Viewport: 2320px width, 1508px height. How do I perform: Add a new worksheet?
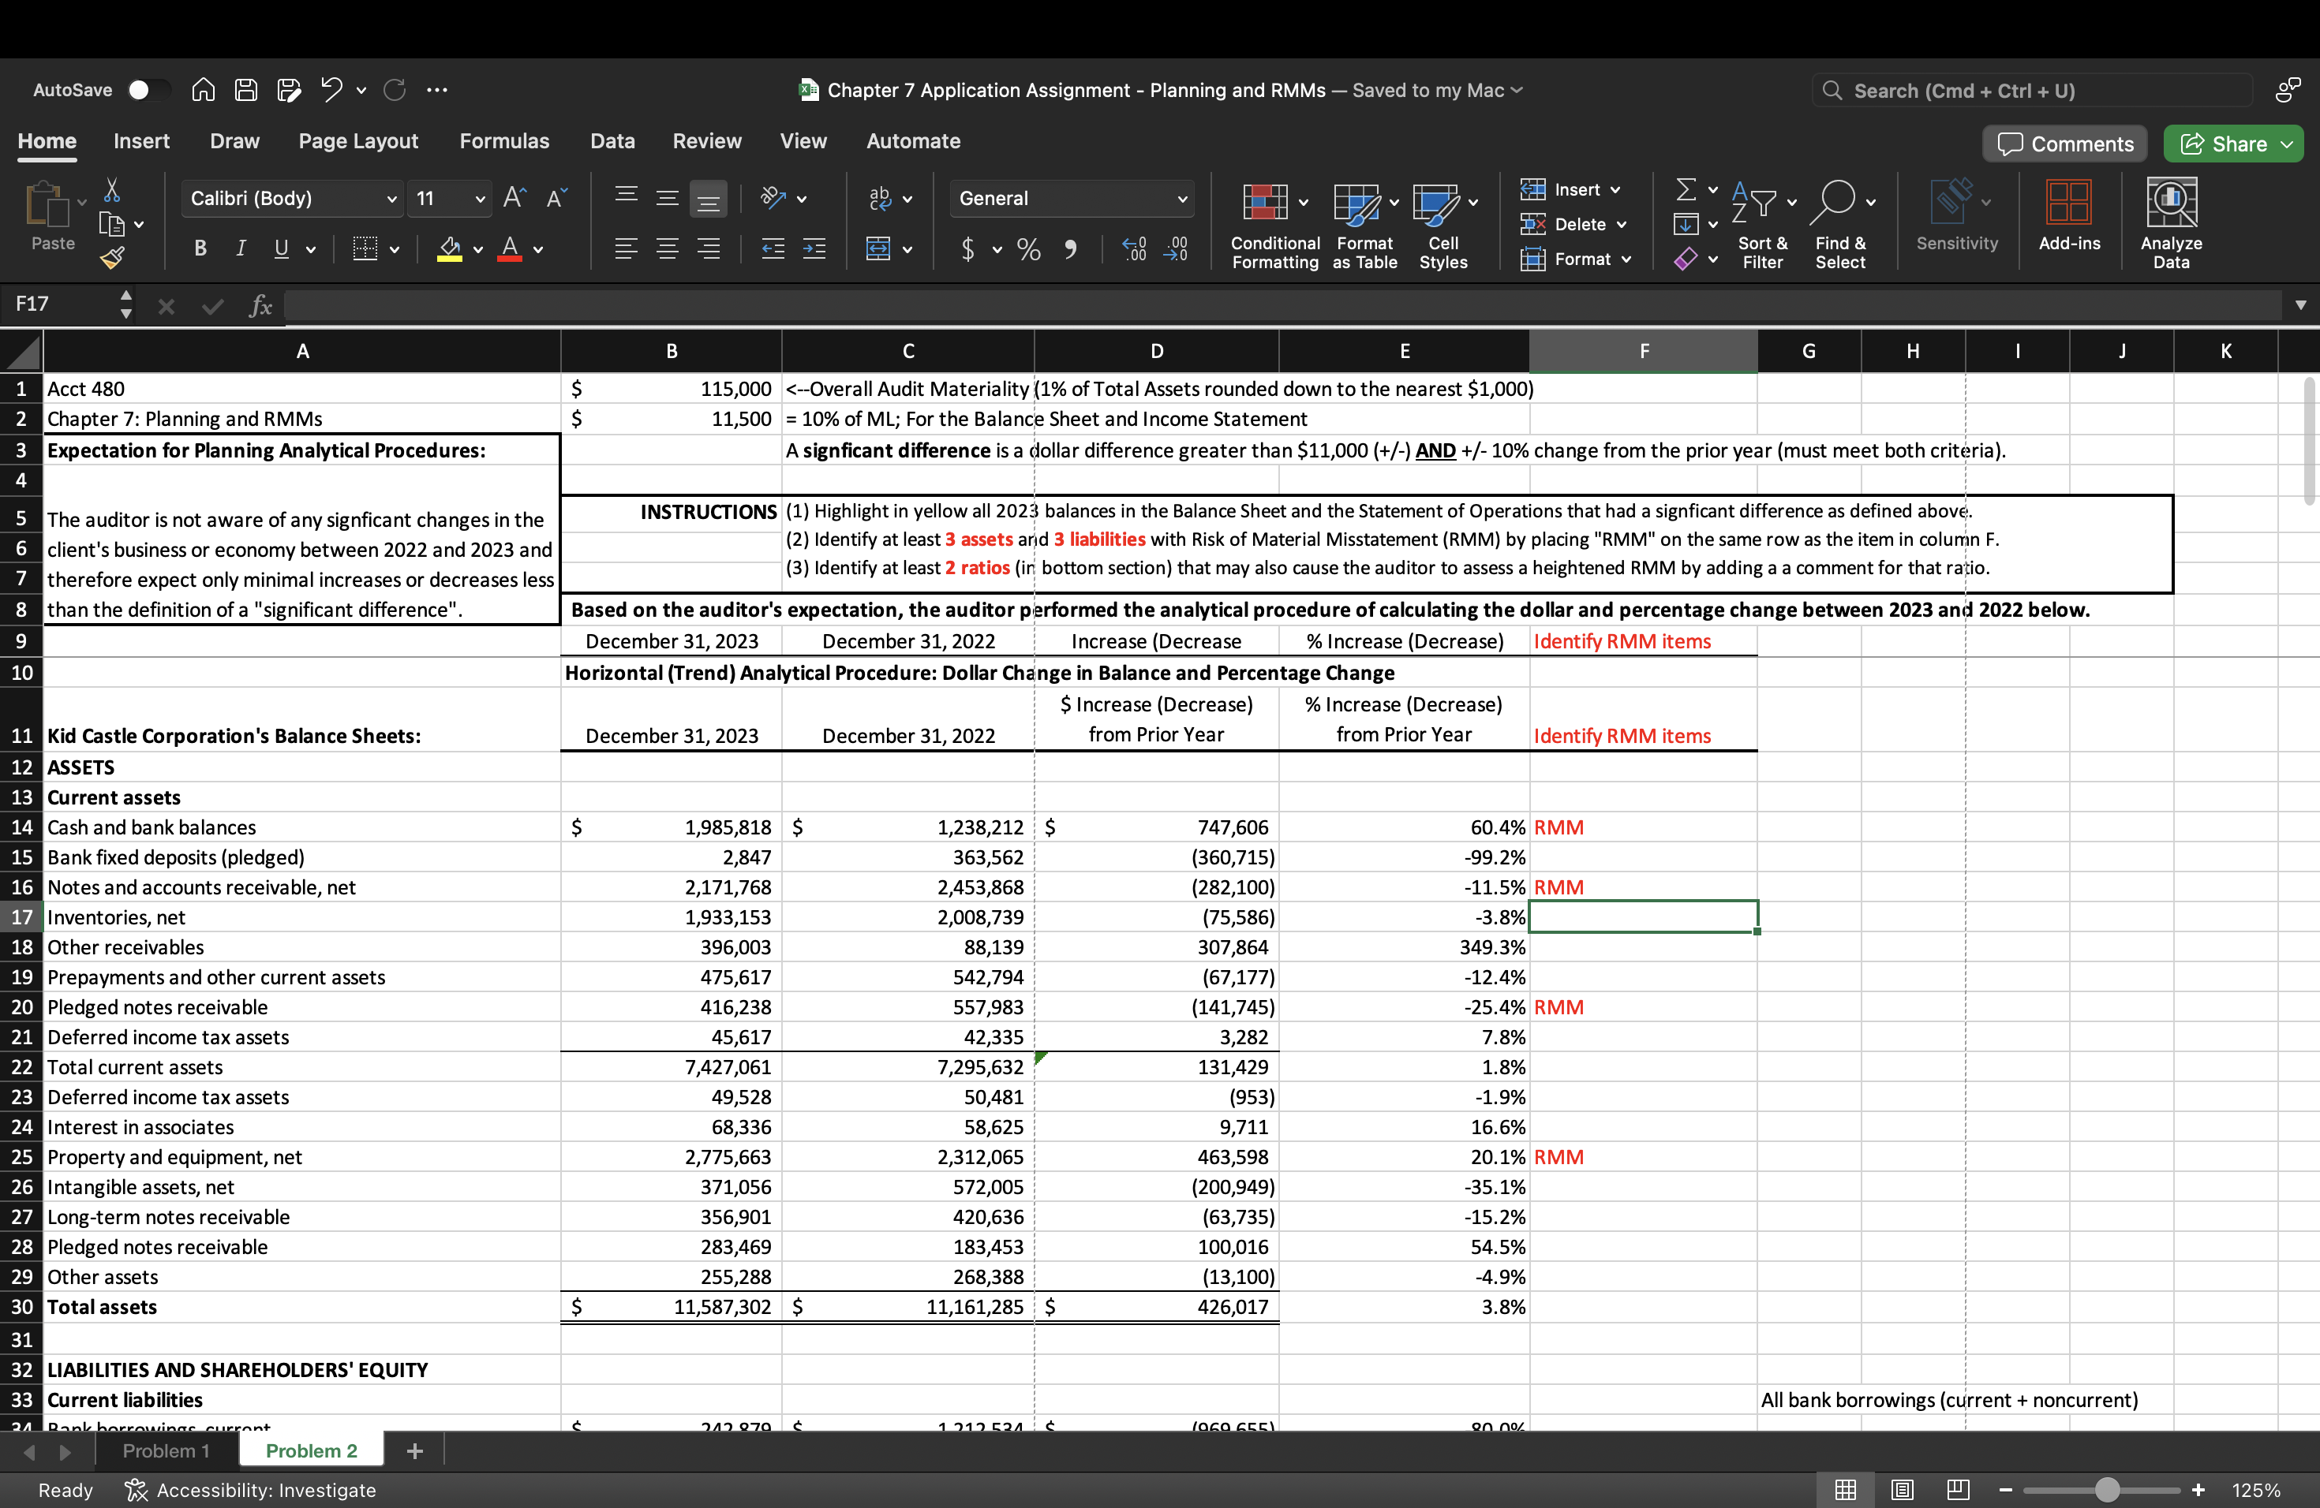click(413, 1450)
